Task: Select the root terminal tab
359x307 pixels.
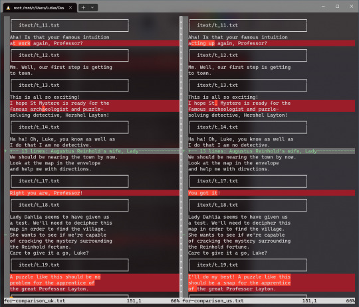Action: click(x=40, y=8)
